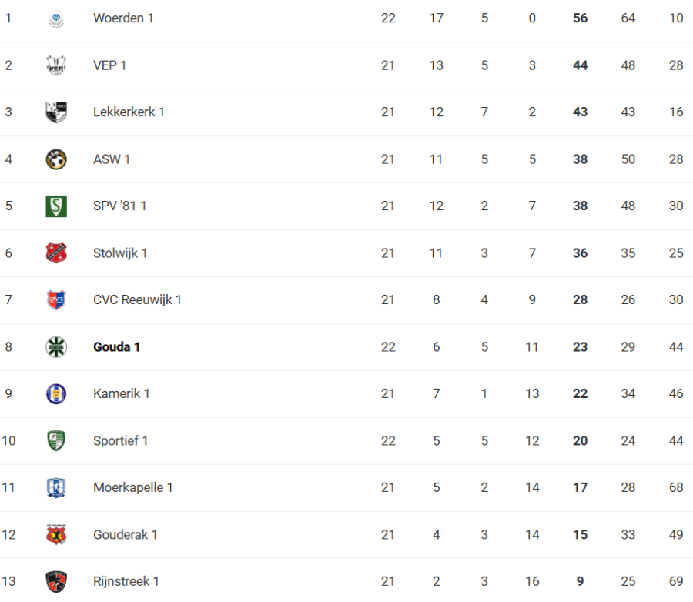Viewport: 693px width, 602px height.
Task: Click the Moerkapelle 1 team crest
Action: click(56, 488)
